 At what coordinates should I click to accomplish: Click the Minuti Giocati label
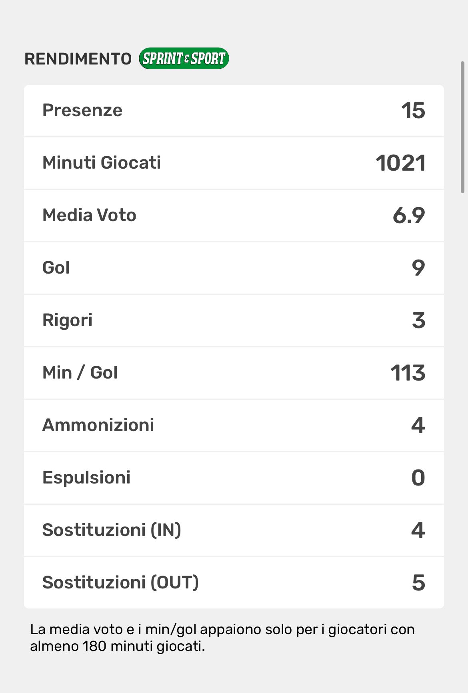[x=102, y=163]
